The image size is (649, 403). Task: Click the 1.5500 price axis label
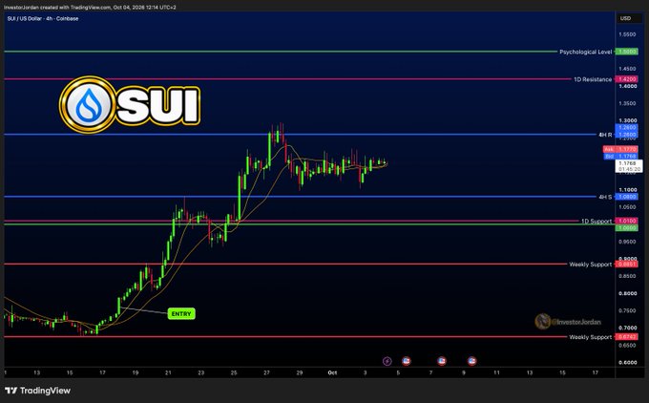point(627,34)
